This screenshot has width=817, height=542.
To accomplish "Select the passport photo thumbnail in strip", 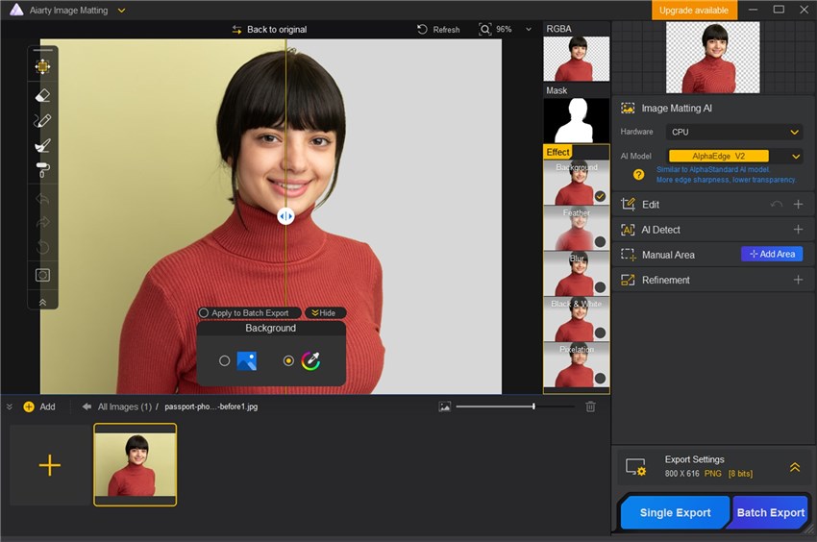I will coord(135,464).
